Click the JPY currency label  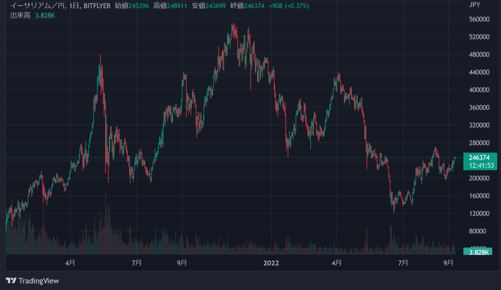coord(475,4)
